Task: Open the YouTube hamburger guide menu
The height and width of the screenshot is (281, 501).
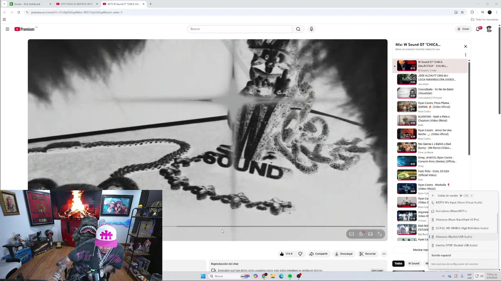Action: 7,29
